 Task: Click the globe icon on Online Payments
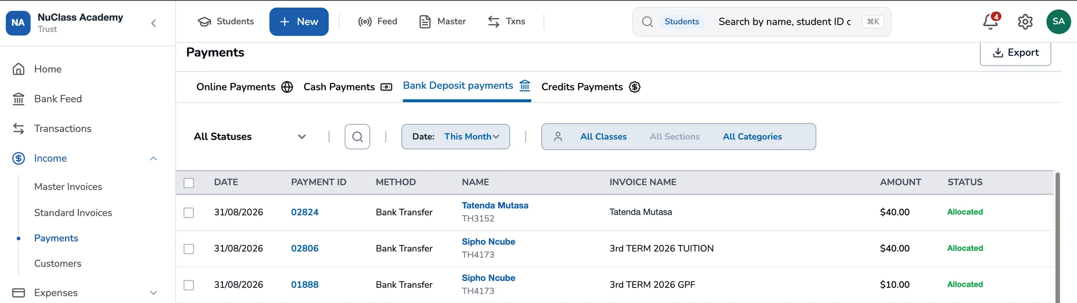pos(287,87)
